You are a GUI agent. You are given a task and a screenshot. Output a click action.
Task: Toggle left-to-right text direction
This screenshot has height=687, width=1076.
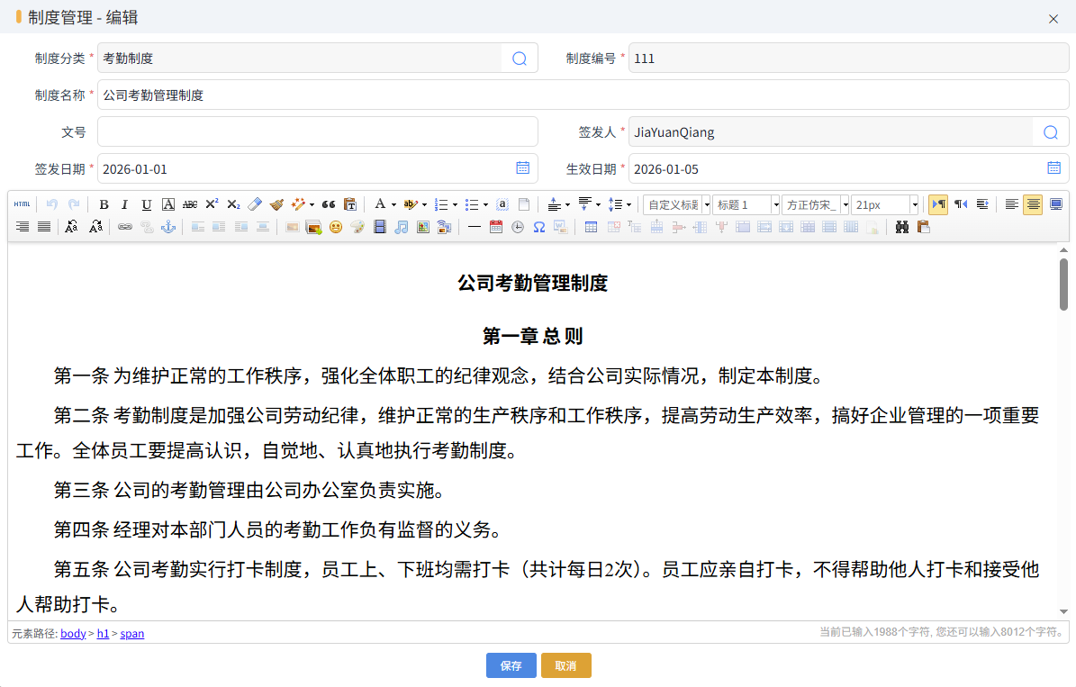(x=938, y=204)
